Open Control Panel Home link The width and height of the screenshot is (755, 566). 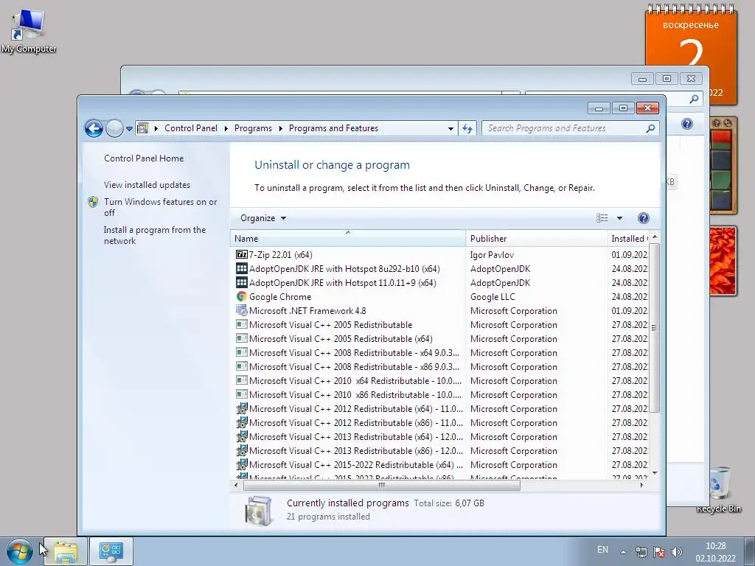pyautogui.click(x=144, y=158)
